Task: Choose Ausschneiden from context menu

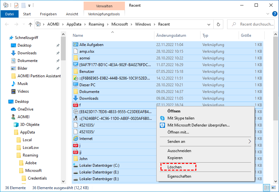Action: [179, 151]
